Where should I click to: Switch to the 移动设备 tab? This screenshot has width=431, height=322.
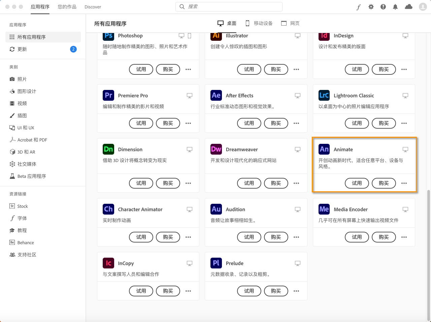click(259, 23)
